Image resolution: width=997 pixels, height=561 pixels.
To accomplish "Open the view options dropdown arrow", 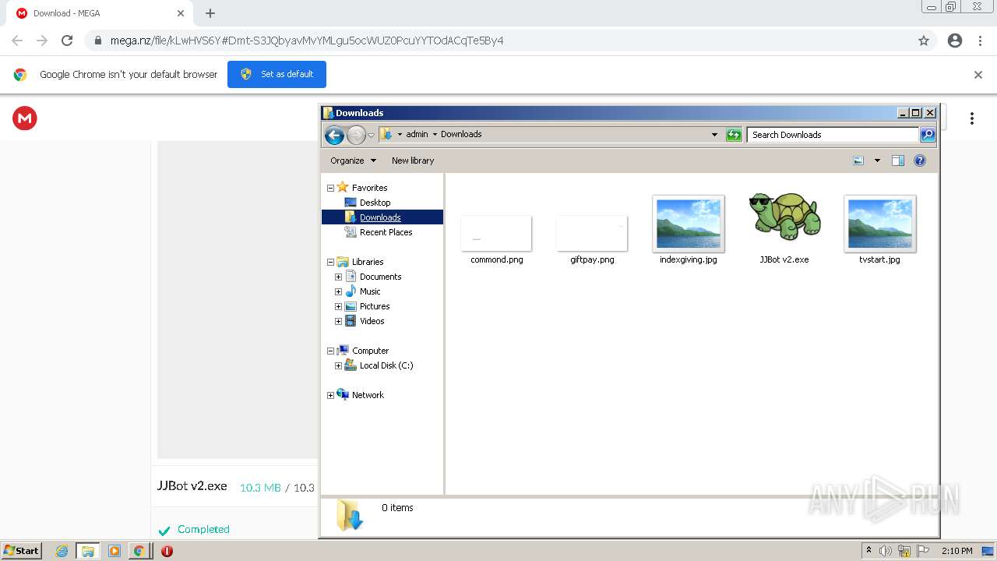I will pyautogui.click(x=877, y=161).
